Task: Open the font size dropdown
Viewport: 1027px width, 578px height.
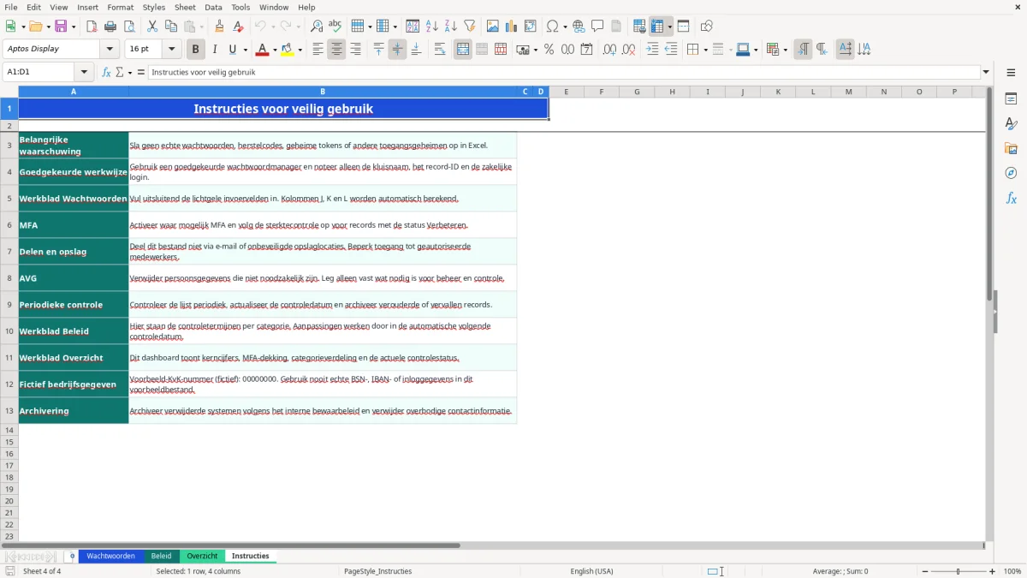Action: (x=171, y=50)
